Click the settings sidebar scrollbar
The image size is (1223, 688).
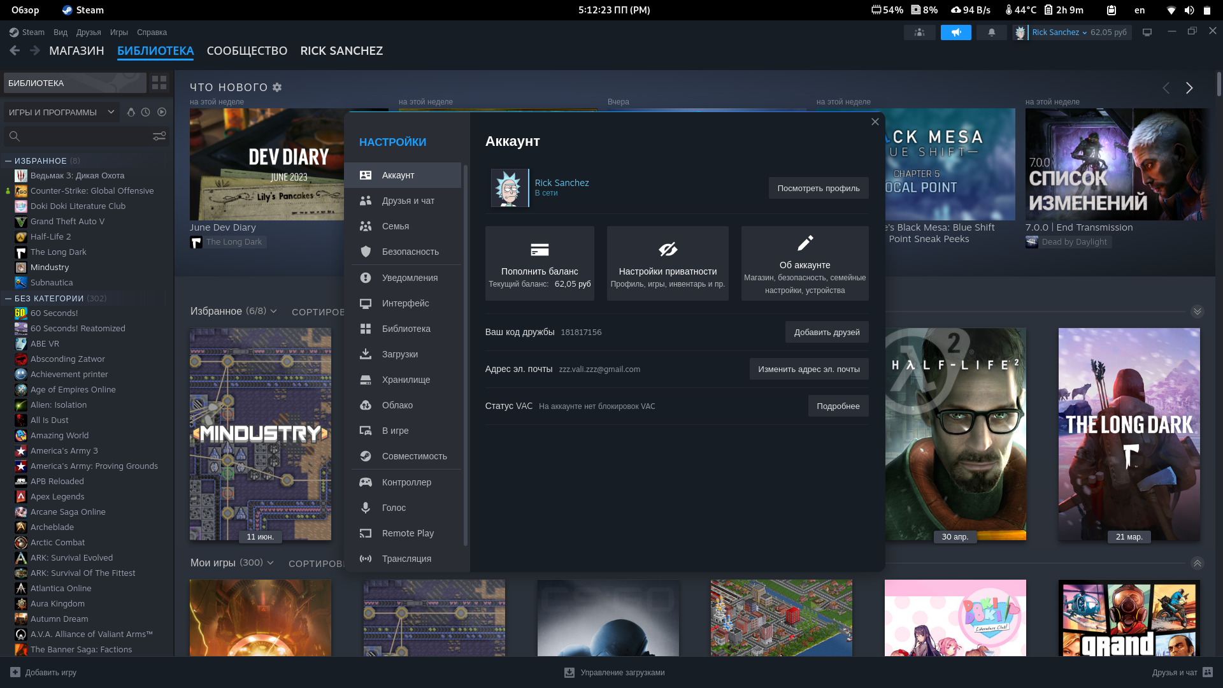466,355
